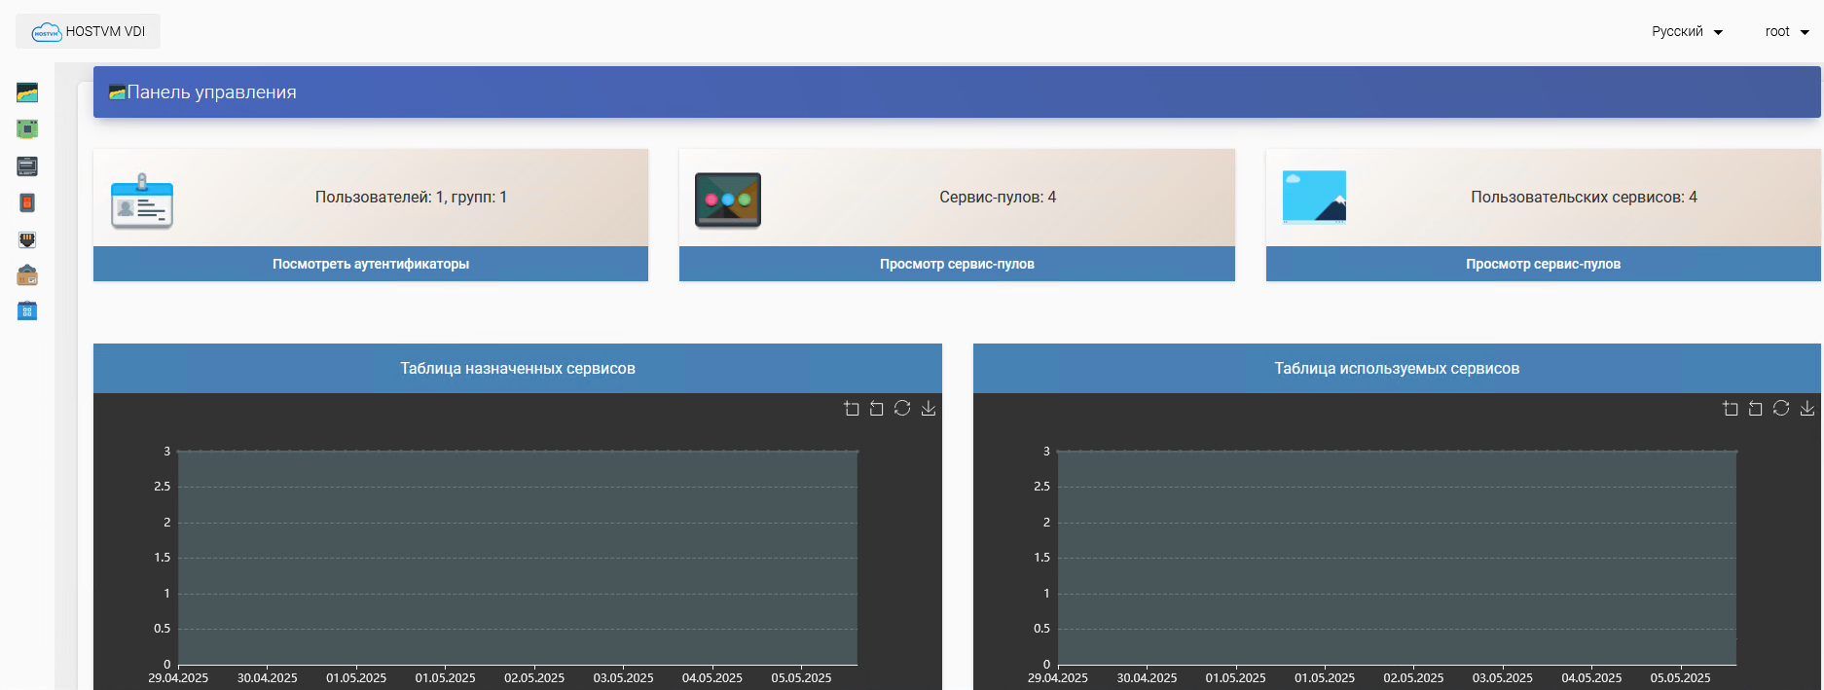Open the dashboard chart icon in sidebar
This screenshot has height=690, width=1824.
27,92
